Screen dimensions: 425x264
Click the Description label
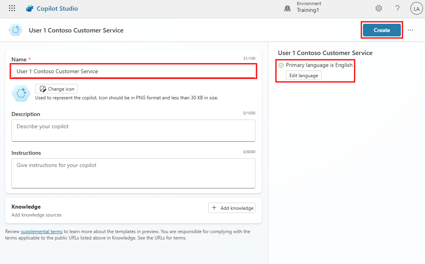26,114
